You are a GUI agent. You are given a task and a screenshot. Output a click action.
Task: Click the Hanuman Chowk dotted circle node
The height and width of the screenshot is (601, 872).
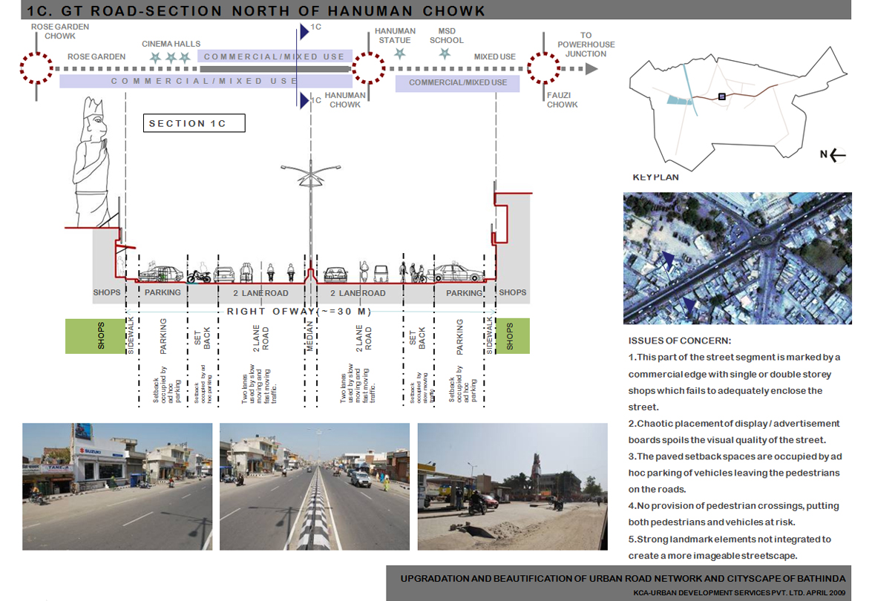367,68
